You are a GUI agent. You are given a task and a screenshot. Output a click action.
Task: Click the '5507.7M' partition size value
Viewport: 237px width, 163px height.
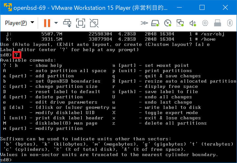coord(52,34)
